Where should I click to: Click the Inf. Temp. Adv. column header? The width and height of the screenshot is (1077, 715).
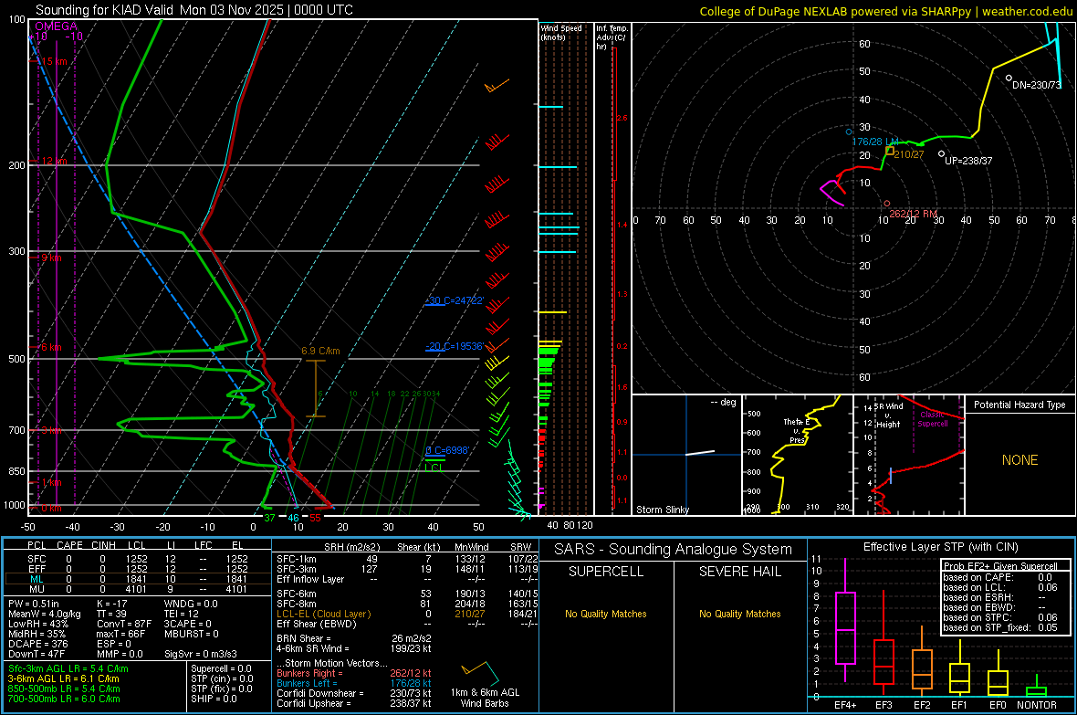click(612, 37)
